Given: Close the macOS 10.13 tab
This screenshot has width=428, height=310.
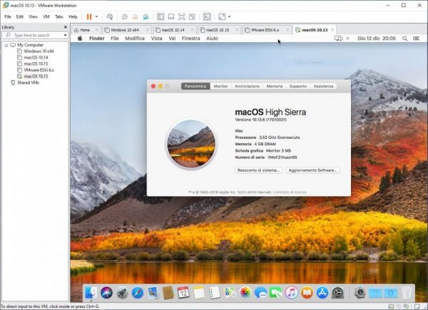Looking at the screenshot, I should click(x=332, y=30).
